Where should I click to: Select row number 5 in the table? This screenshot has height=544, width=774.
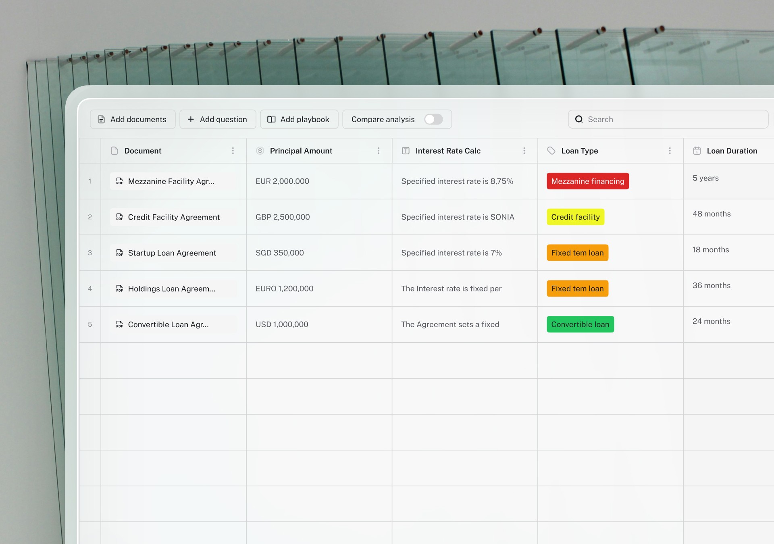tap(90, 324)
